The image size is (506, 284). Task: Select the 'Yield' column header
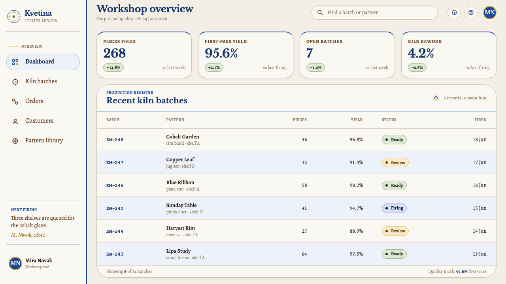point(357,120)
